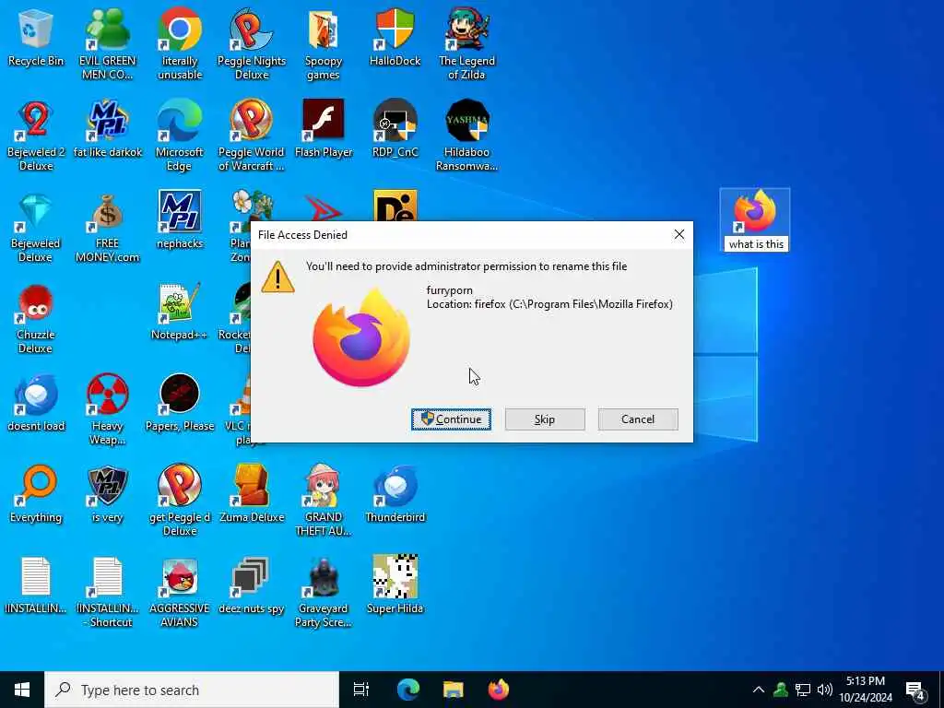
Task: Click the green user tray icon
Action: (x=781, y=690)
